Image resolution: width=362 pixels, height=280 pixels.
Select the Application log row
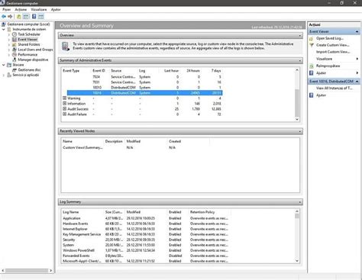146,218
